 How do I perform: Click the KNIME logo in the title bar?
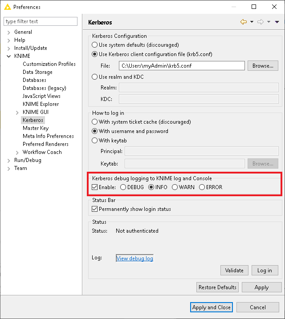pos(7,7)
